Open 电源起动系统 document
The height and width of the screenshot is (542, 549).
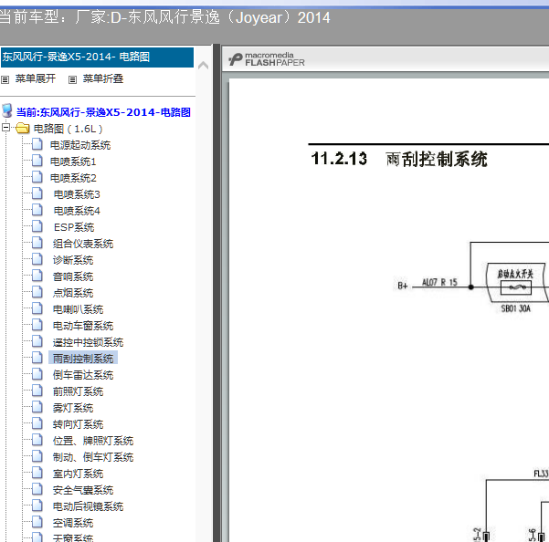[80, 145]
